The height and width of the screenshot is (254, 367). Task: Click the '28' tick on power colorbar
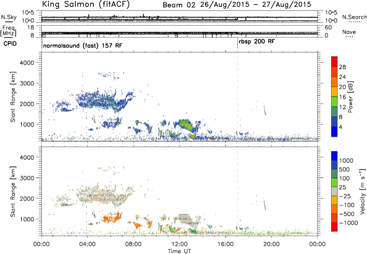click(x=342, y=67)
